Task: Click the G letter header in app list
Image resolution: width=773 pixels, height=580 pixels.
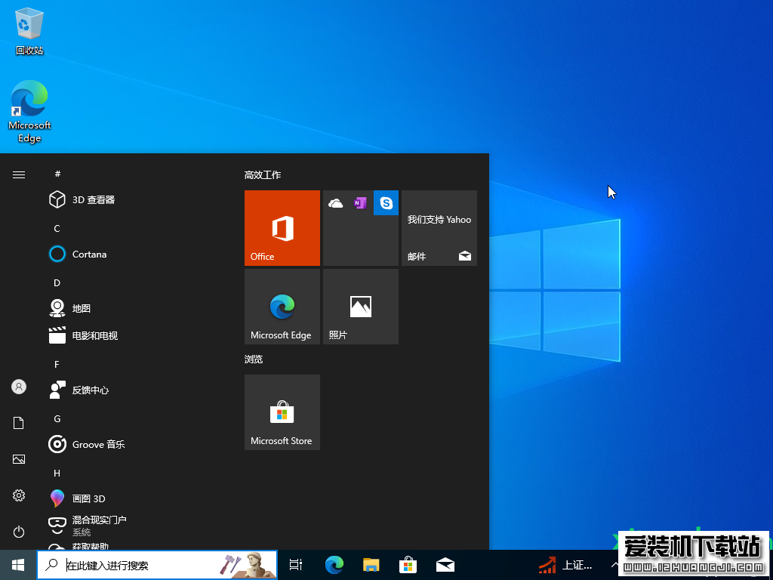Action: pos(57,418)
